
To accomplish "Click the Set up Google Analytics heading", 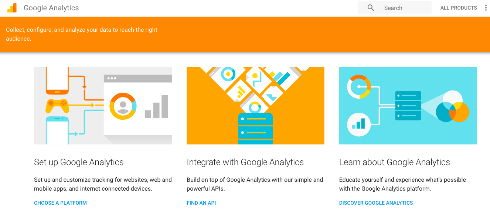I will 79,162.
